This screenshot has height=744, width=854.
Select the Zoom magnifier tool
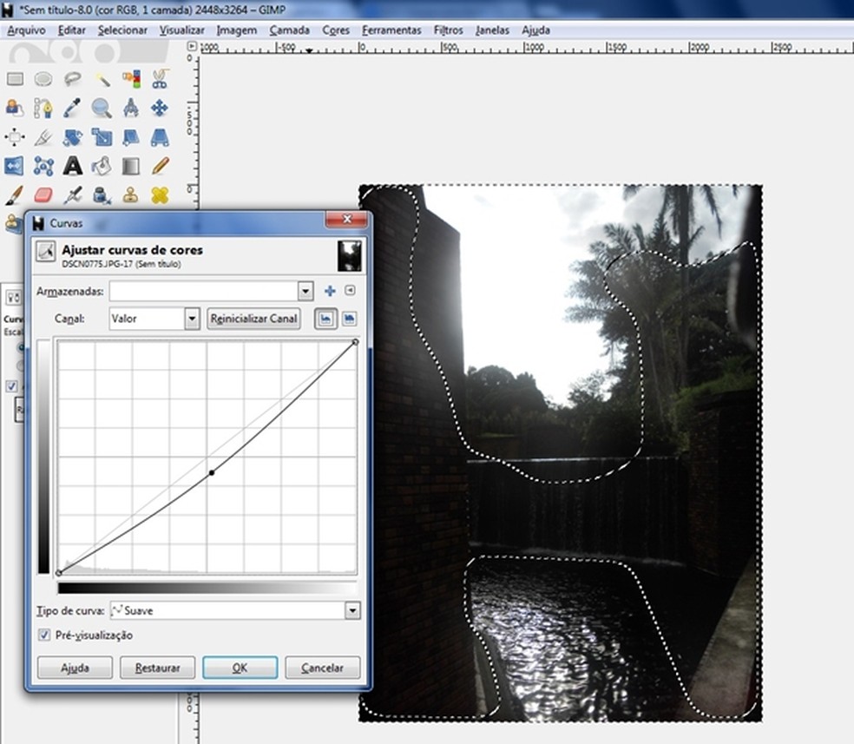pos(102,109)
